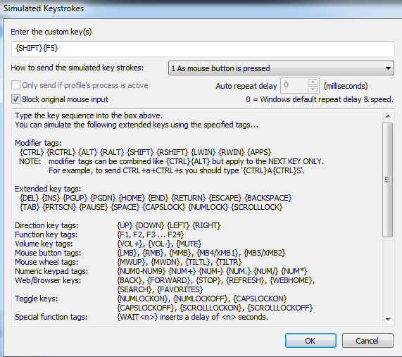
Task: Click the {MUTE} tag text
Action: tap(189, 244)
